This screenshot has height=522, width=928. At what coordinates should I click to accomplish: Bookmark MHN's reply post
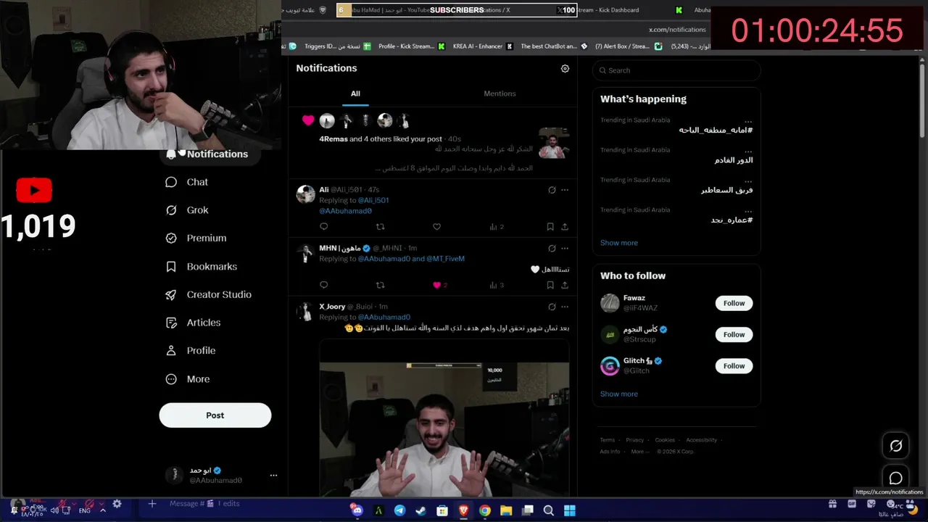[x=550, y=285]
